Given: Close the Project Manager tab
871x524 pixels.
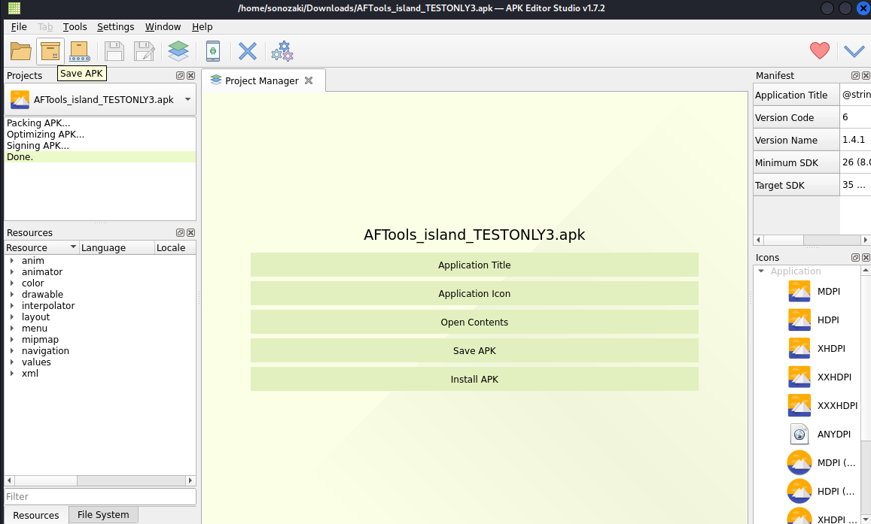Looking at the screenshot, I should [309, 80].
